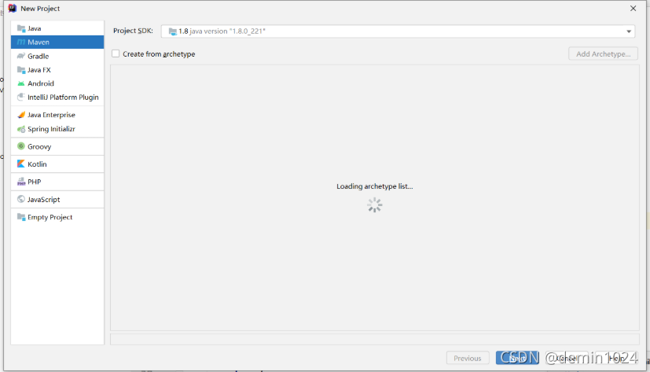The height and width of the screenshot is (372, 650).
Task: Click the JavaScript globe icon
Action: tap(21, 199)
